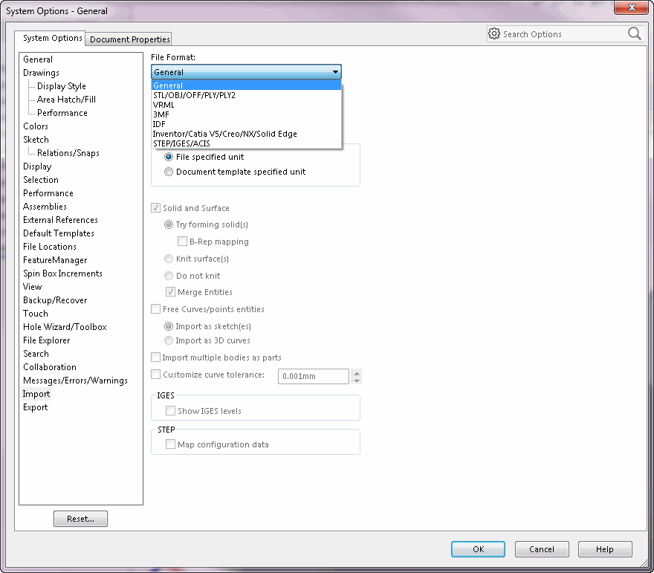This screenshot has height=573, width=654.
Task: Select Try forming solid(s) radio
Action: [x=169, y=224]
